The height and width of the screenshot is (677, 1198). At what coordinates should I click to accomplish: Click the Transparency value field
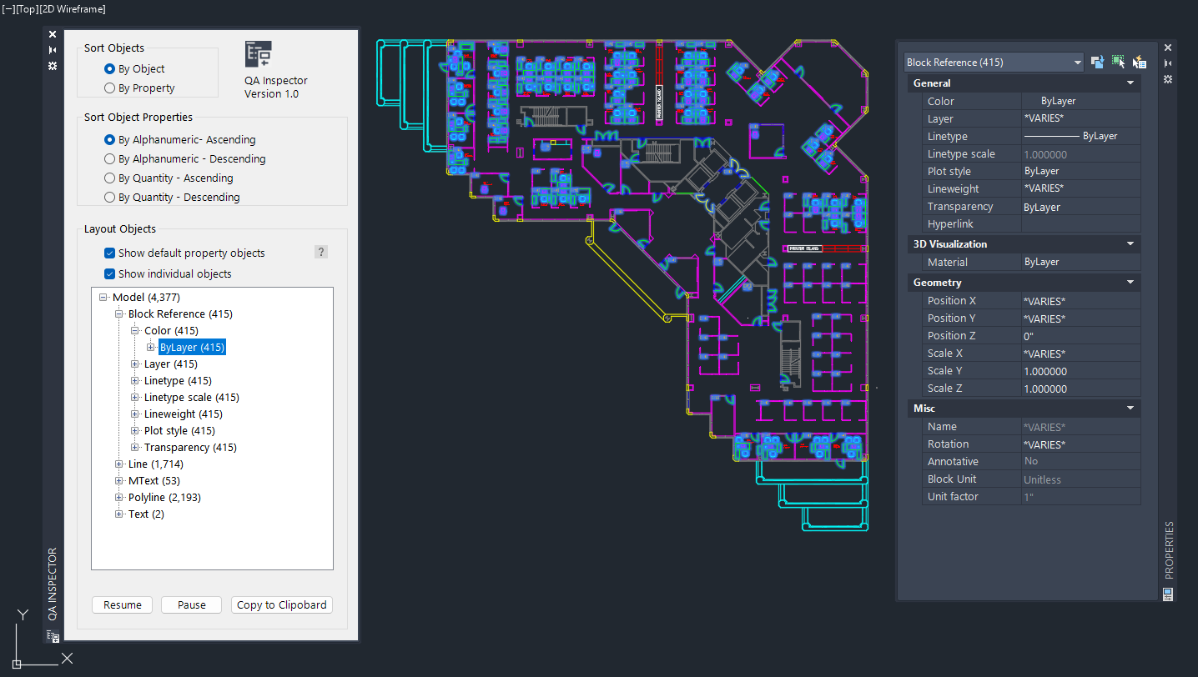(1081, 207)
